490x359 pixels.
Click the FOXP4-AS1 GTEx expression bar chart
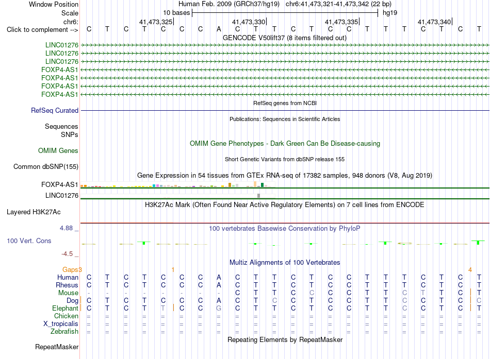tap(177, 184)
